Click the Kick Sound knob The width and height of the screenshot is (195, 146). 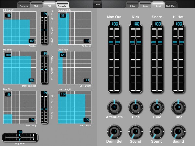point(136,132)
